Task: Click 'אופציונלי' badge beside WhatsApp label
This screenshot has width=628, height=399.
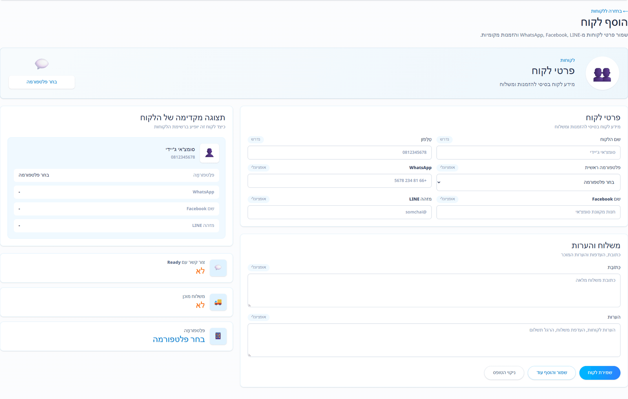Action: (x=258, y=168)
